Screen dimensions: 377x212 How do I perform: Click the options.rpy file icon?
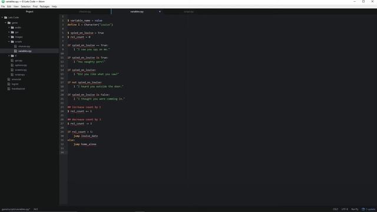coord(12,65)
